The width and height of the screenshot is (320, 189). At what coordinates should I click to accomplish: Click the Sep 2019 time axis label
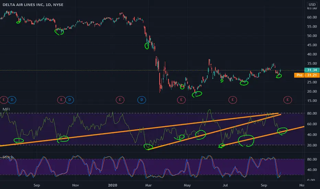pos(37,185)
